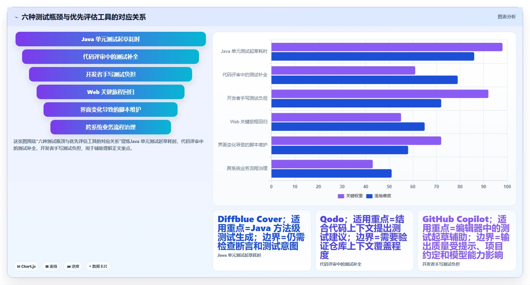The height and width of the screenshot is (285, 530).
Task: Click the blue bar for 跨系统业务流程治理
Action: point(331,173)
